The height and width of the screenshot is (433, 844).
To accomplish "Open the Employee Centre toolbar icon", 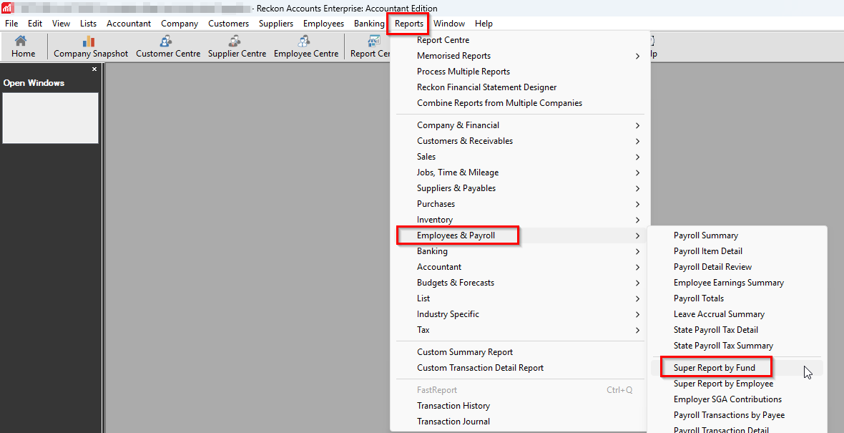I will 305,47.
